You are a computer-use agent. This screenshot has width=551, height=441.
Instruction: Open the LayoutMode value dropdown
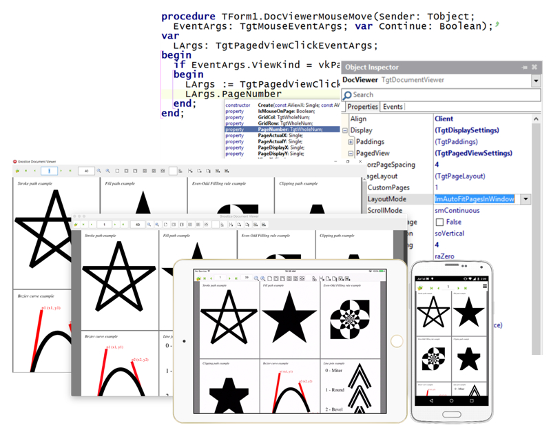point(526,199)
